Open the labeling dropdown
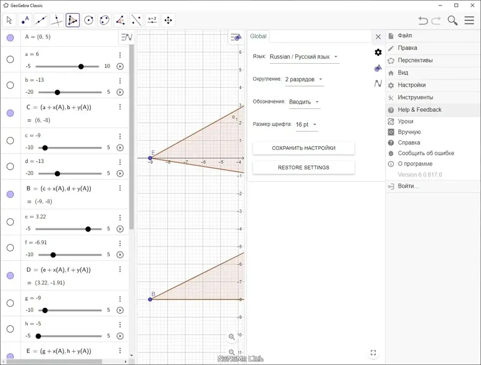The image size is (481, 365). 304,102
